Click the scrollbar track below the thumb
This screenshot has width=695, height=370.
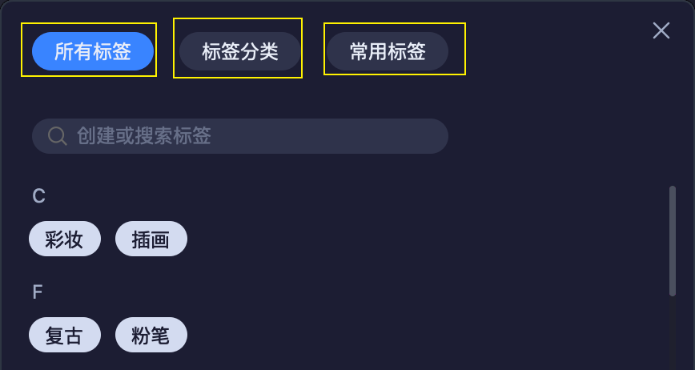point(673,332)
